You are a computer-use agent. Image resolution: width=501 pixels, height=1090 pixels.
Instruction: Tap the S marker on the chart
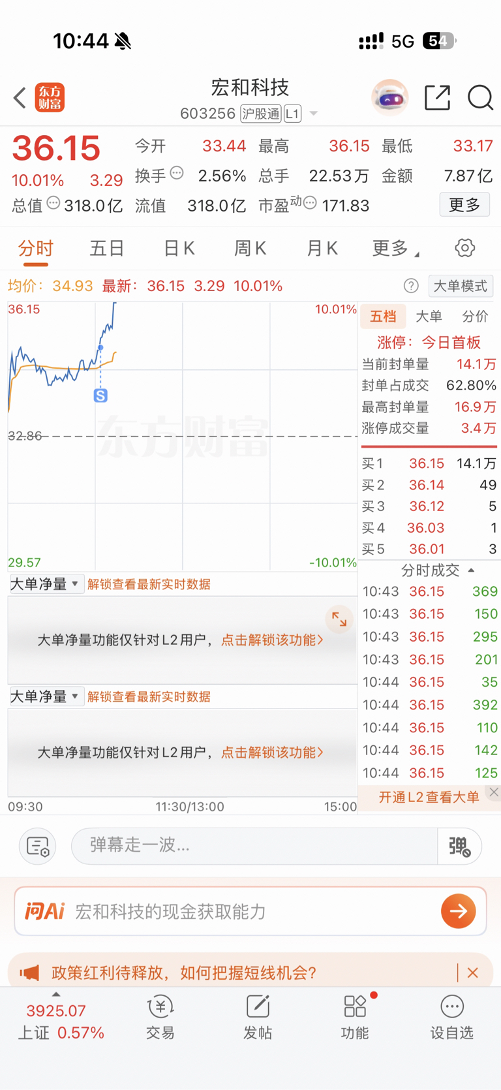100,396
